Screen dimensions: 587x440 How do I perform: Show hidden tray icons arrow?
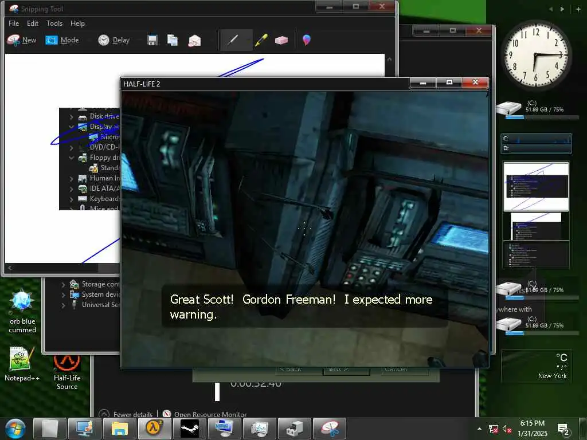tap(480, 429)
